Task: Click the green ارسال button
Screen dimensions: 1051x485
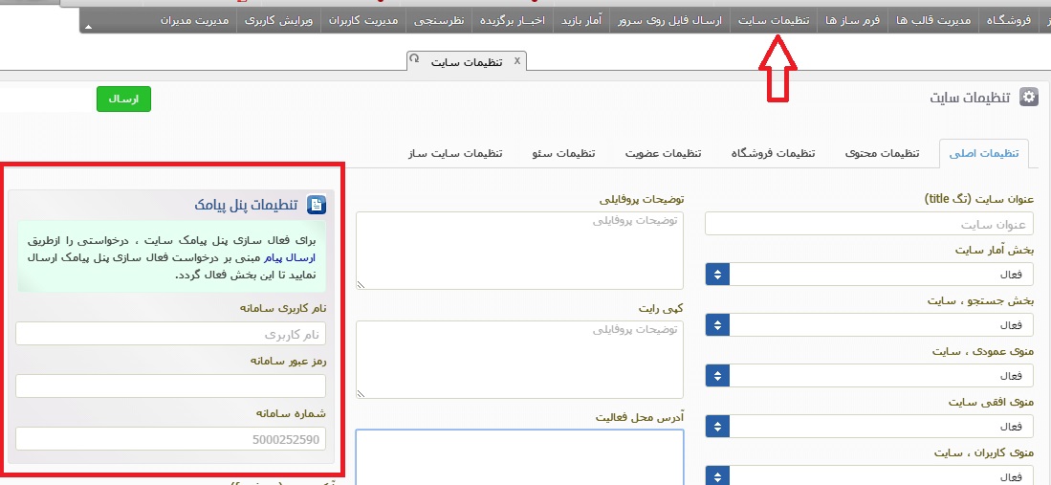Action: pyautogui.click(x=124, y=99)
